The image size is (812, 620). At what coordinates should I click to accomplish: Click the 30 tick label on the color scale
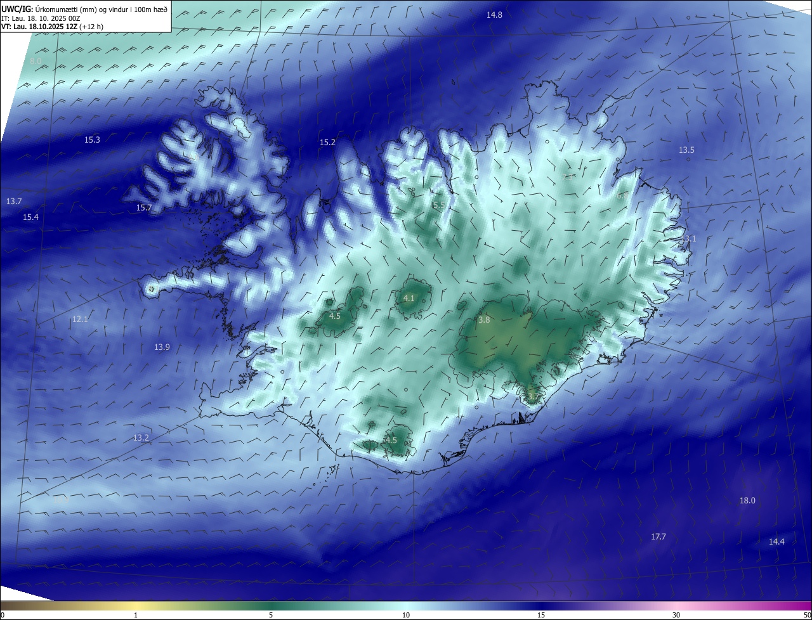pos(676,616)
